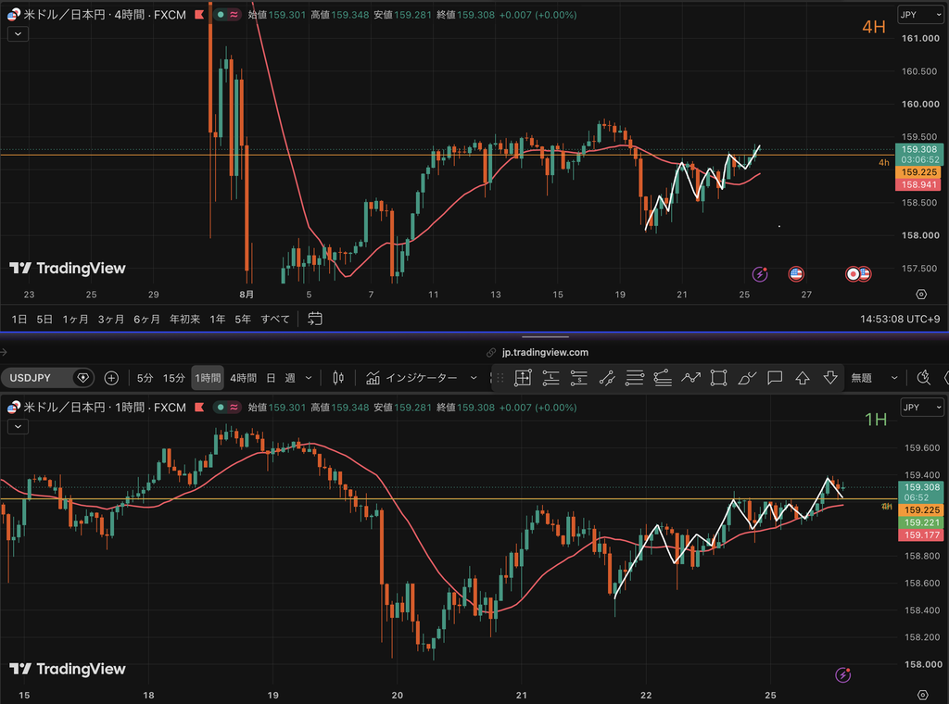
Task: Select the trend line tool
Action: coord(606,378)
